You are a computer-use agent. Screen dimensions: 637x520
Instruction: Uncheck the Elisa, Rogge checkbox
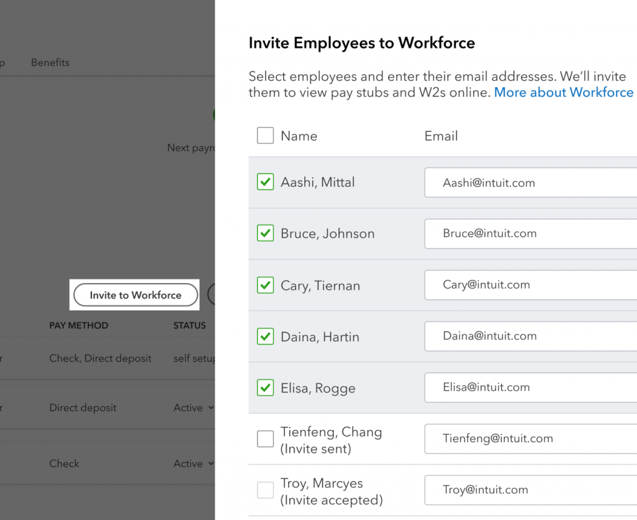point(265,388)
